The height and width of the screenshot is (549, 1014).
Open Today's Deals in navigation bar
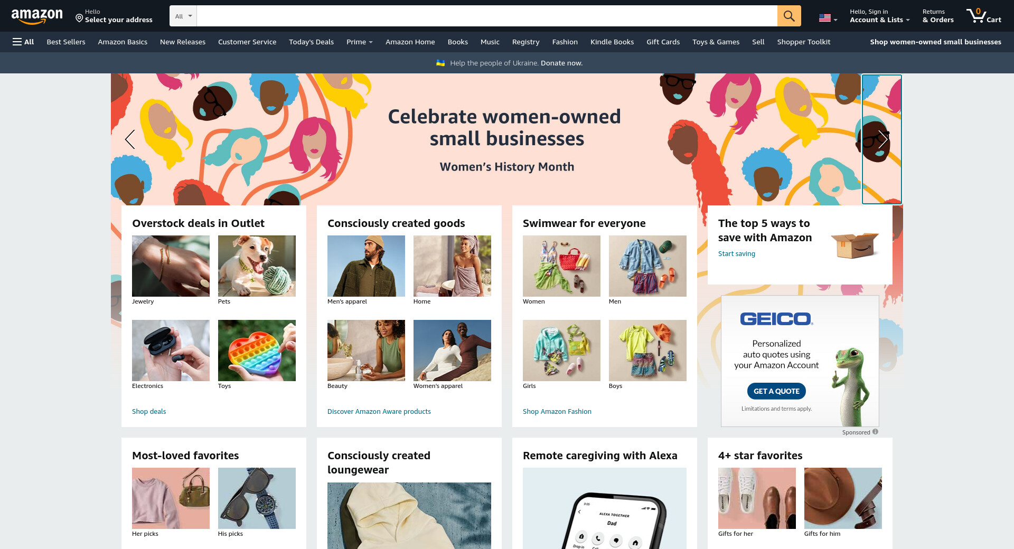[x=311, y=42]
